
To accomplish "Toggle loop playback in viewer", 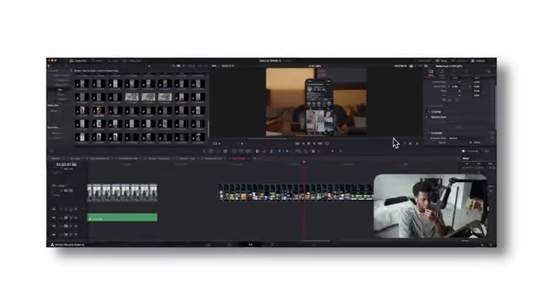I will pos(327,143).
